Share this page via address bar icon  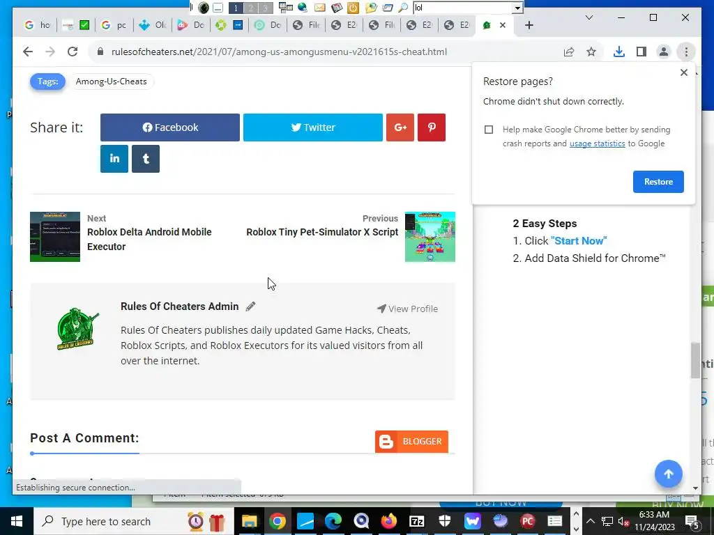pyautogui.click(x=569, y=52)
